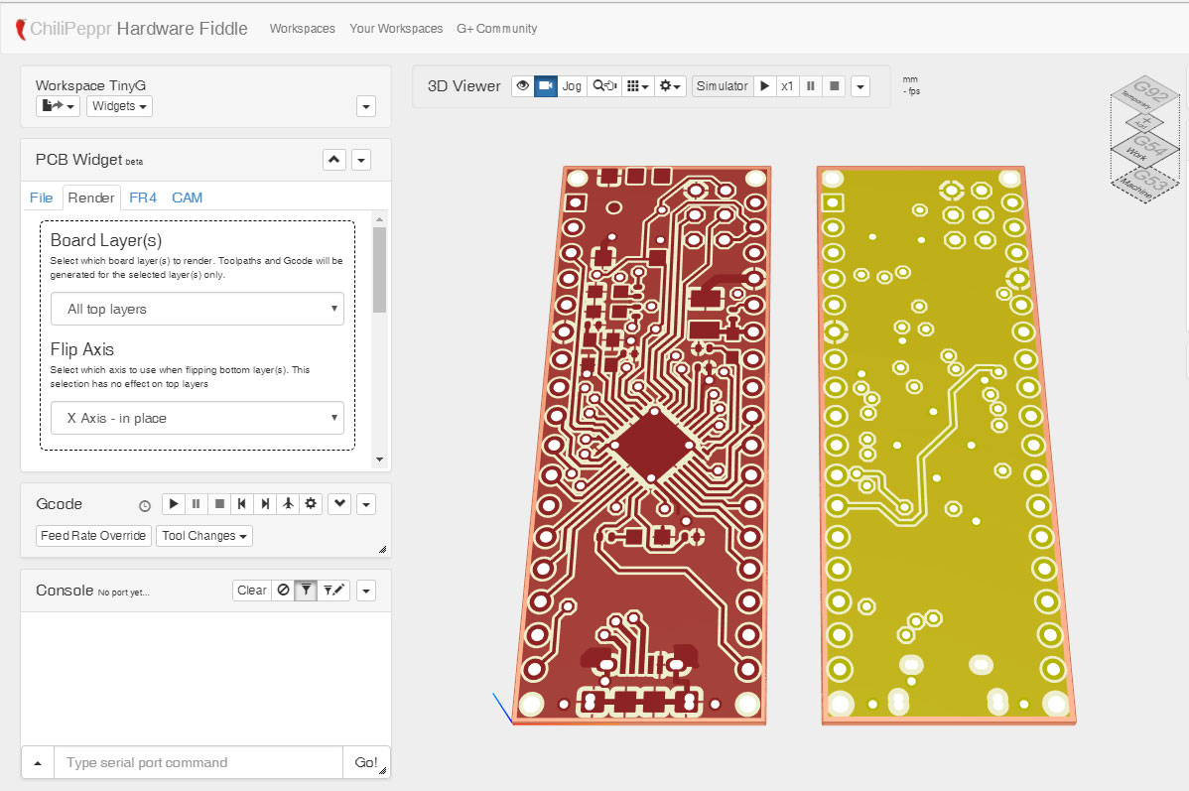Focus the Type serial port command field
Screen dimensions: 1189x791
tap(198, 763)
